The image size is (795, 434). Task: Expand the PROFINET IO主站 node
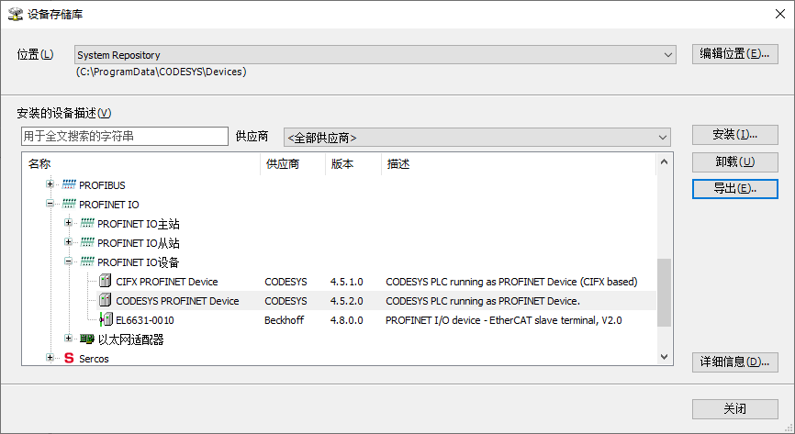point(68,223)
